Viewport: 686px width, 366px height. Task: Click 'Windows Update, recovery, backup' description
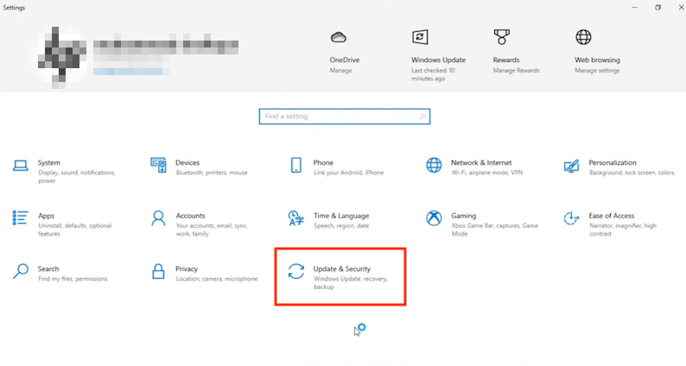[x=351, y=283]
